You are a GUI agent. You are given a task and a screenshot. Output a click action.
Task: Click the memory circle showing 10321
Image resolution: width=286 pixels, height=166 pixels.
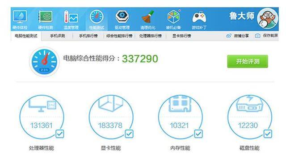[x=180, y=117]
